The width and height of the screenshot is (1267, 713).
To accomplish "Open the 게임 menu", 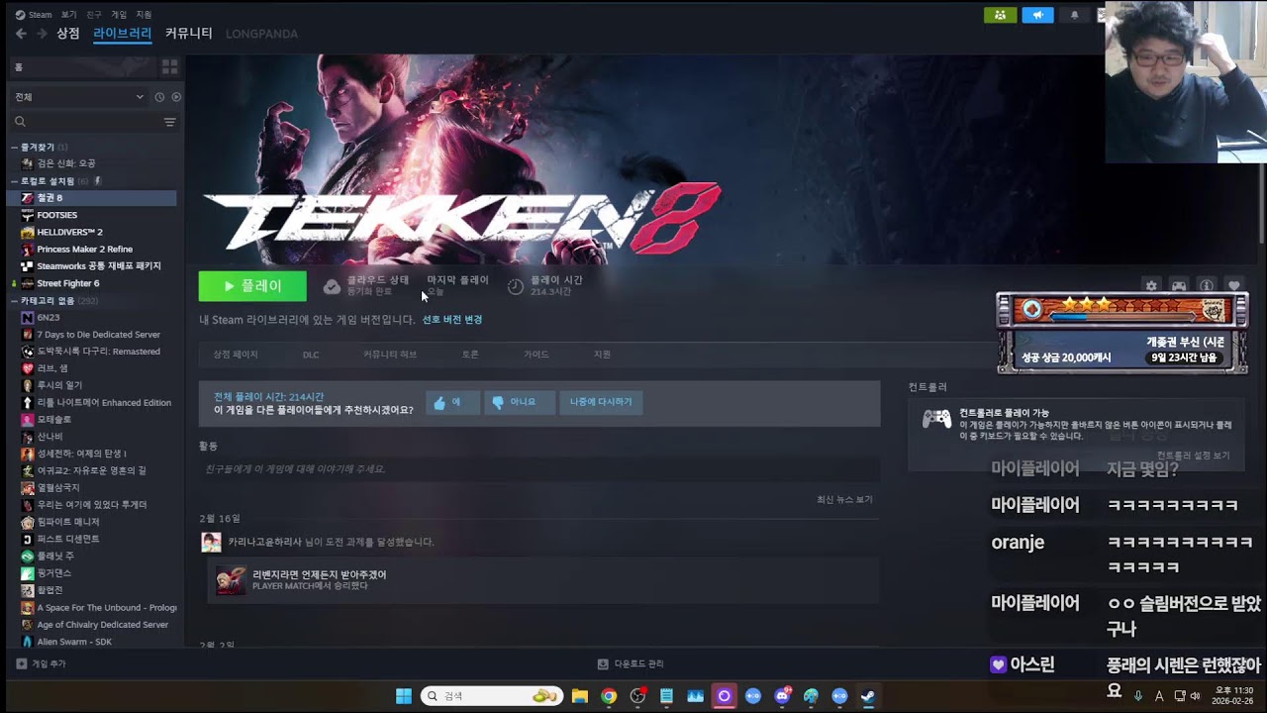I will pos(119,15).
